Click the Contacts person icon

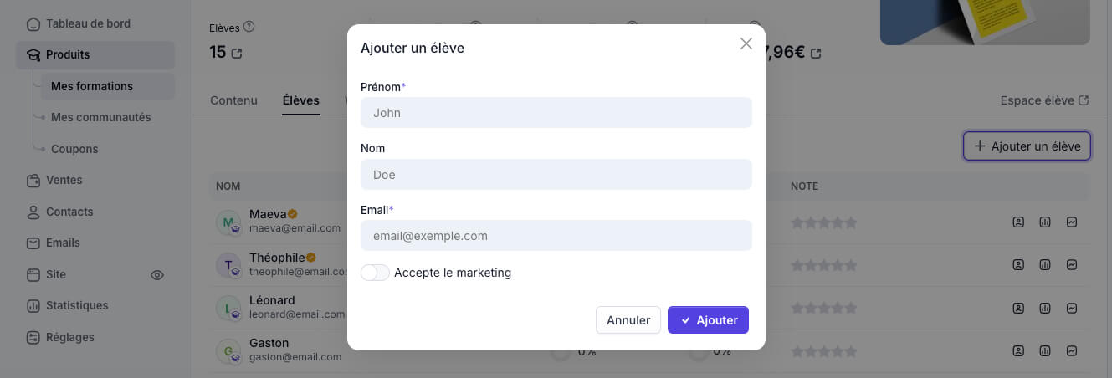33,212
